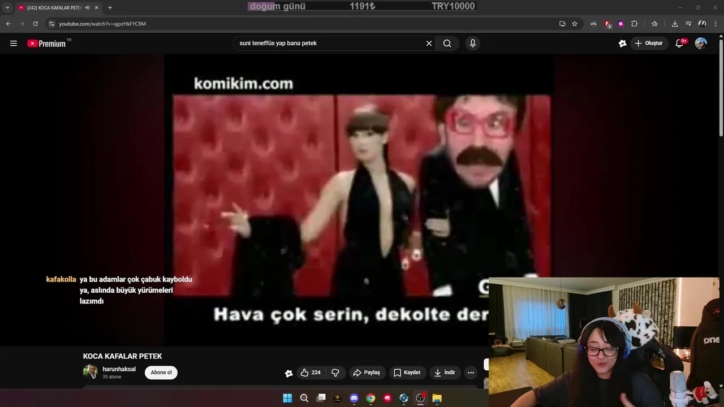Open Discord from the taskbar
724x407 pixels.
click(x=354, y=398)
